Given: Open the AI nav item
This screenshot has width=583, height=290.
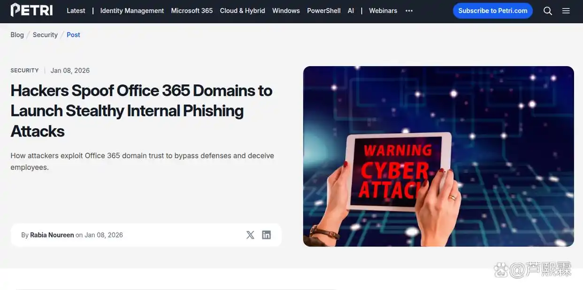Looking at the screenshot, I should (351, 11).
